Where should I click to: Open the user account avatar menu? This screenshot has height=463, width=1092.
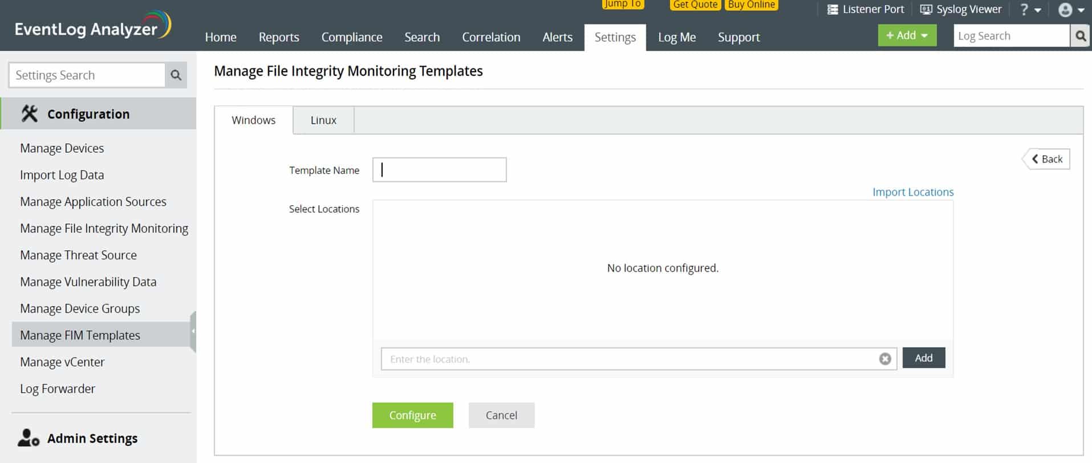(1071, 10)
